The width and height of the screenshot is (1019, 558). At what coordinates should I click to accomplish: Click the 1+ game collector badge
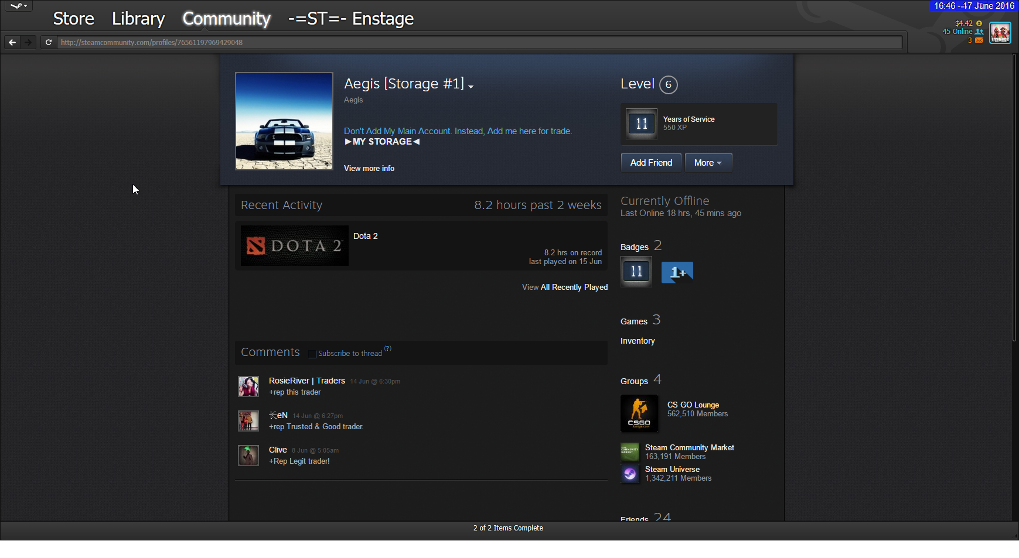677,272
